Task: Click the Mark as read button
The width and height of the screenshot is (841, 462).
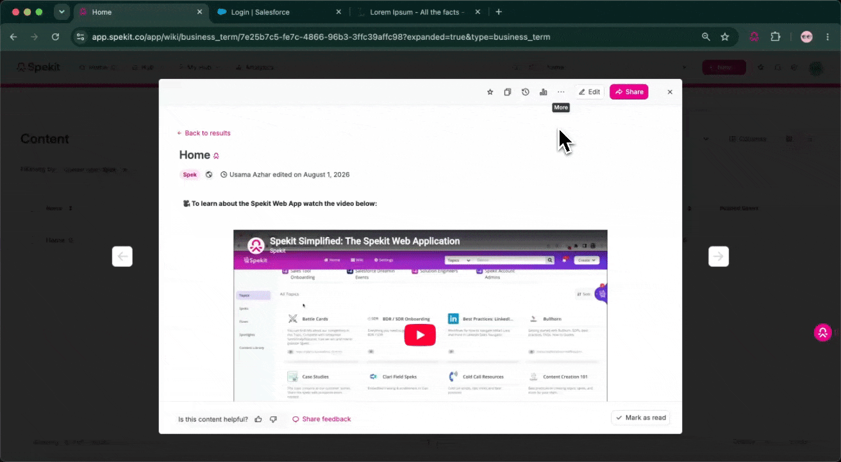Action: pos(641,418)
